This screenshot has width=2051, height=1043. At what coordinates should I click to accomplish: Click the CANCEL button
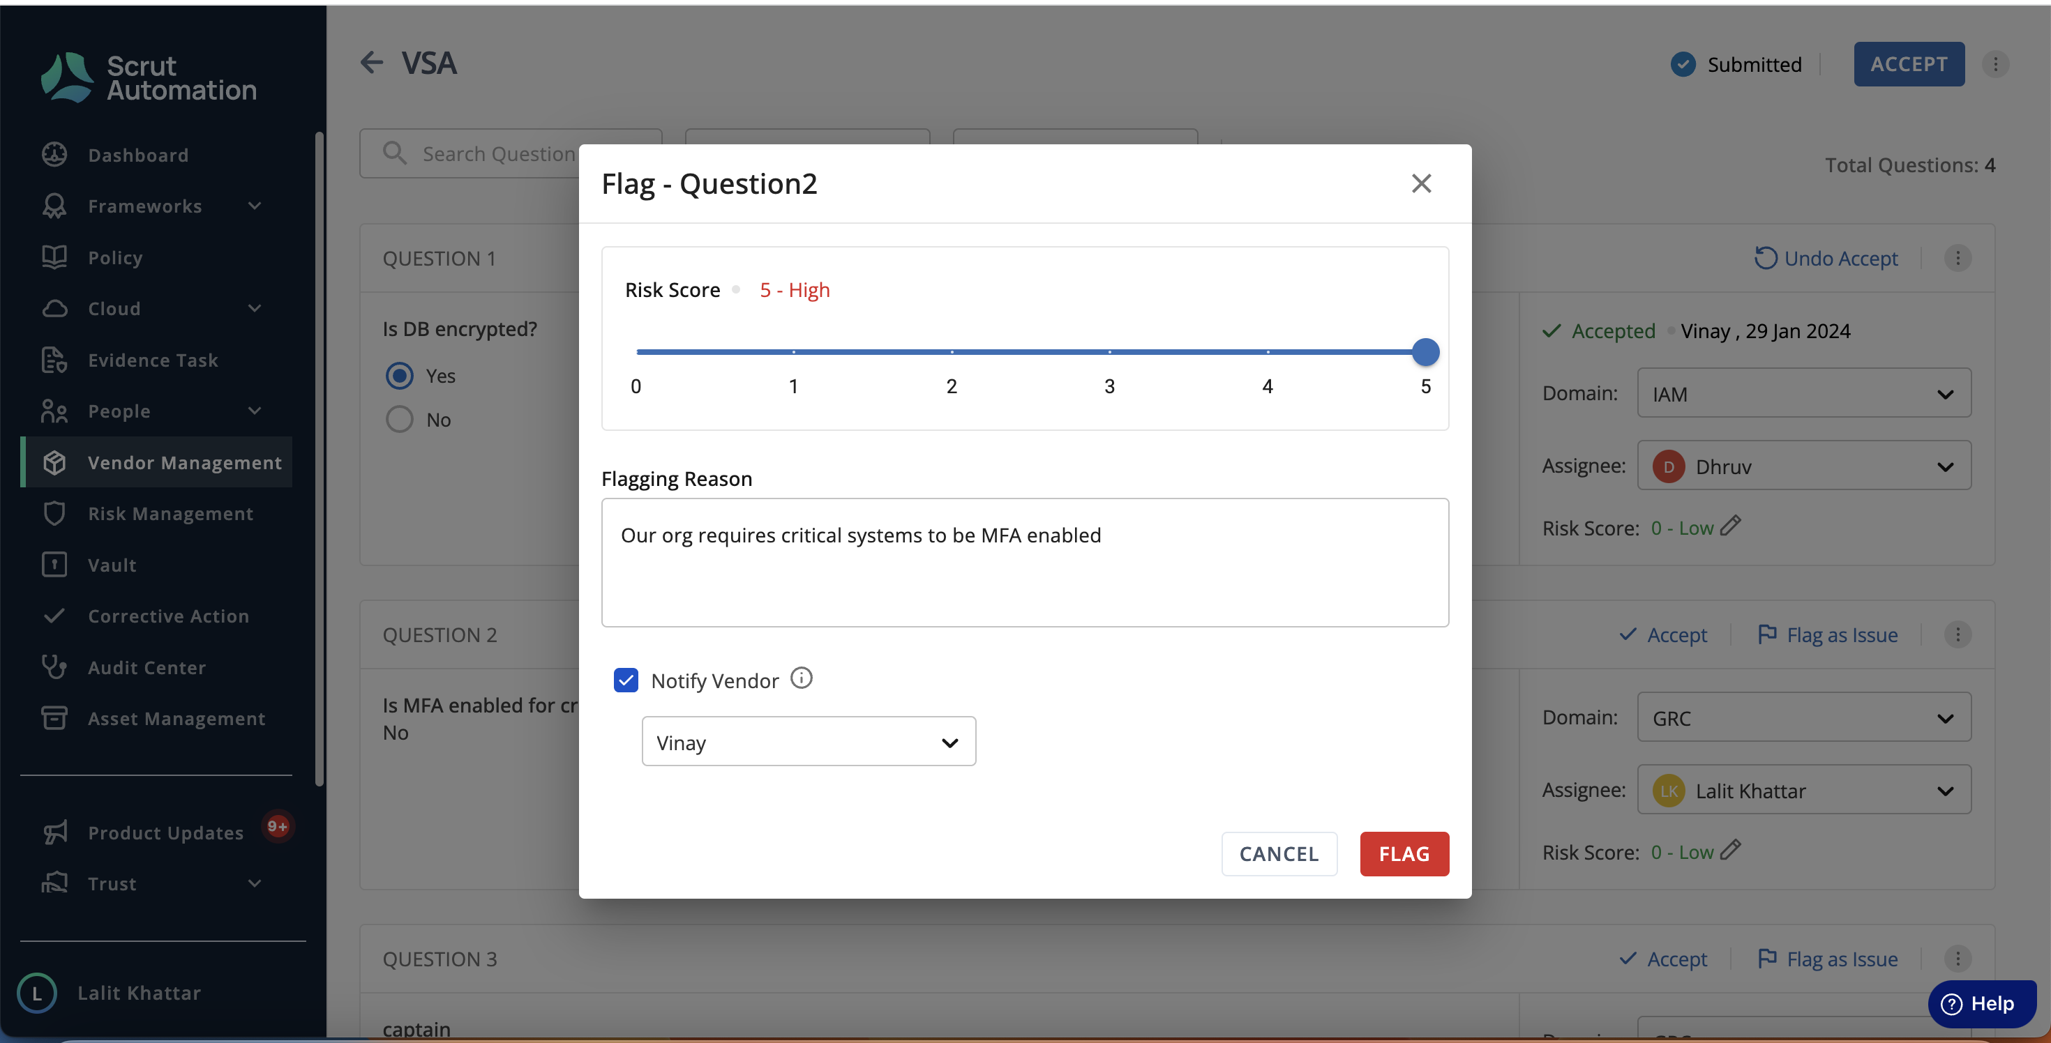(x=1279, y=853)
